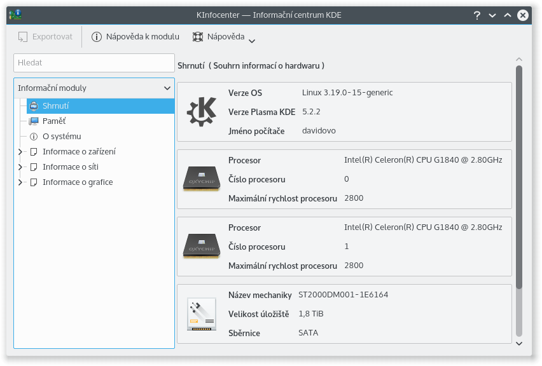The width and height of the screenshot is (542, 366).
Task: Click the KDE logo icon in OS info
Action: point(202,112)
